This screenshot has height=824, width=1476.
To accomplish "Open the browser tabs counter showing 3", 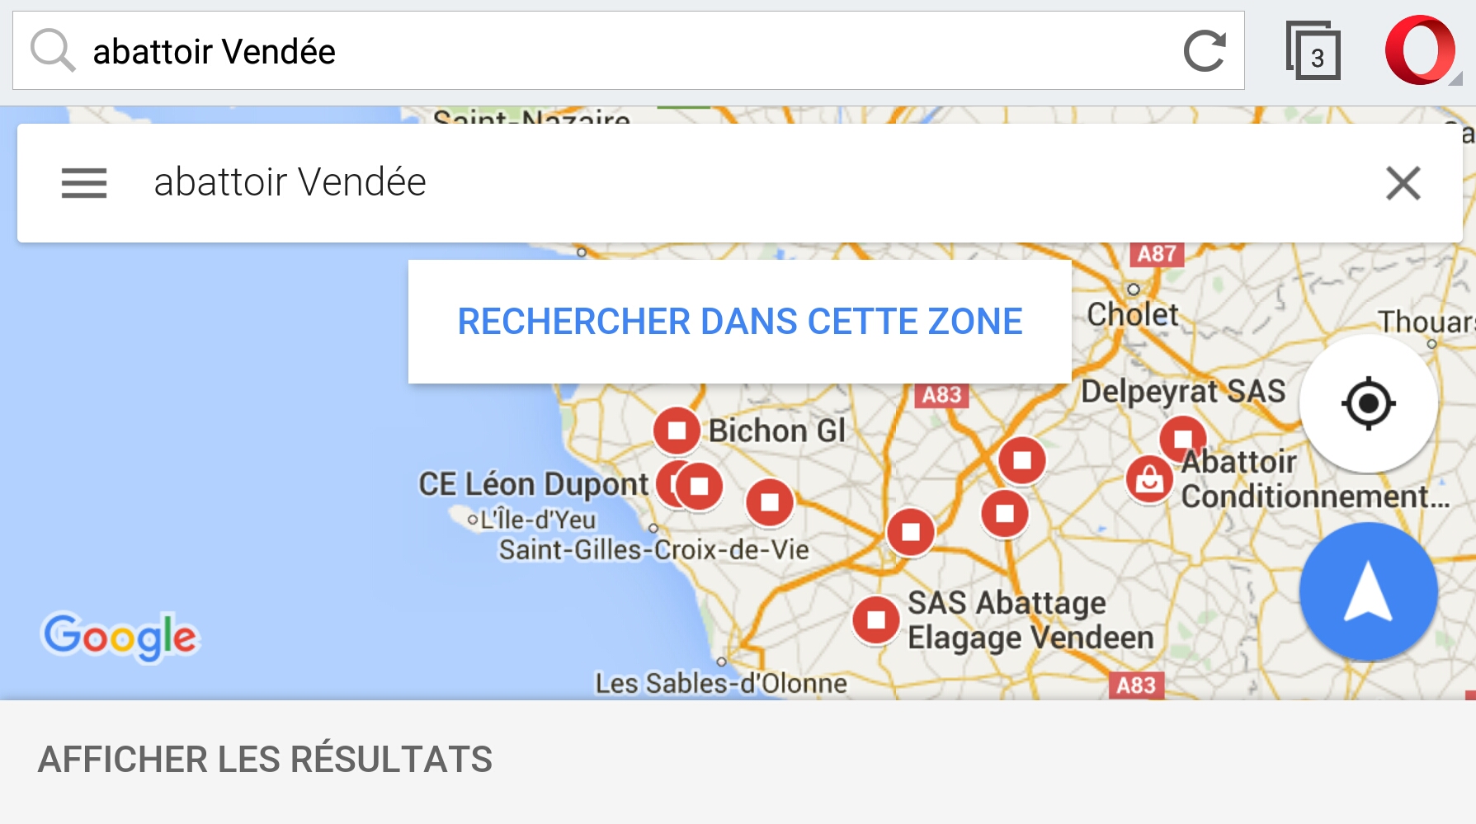I will tap(1313, 51).
